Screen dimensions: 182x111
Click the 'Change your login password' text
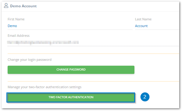(x=30, y=60)
